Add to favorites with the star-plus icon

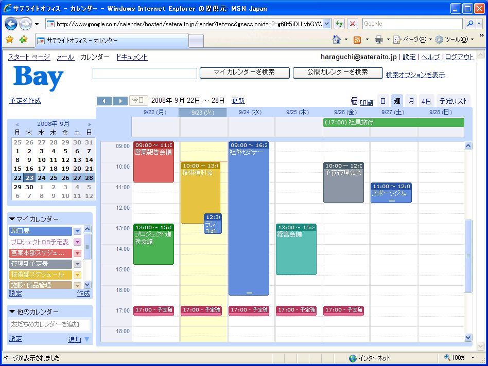(x=23, y=39)
